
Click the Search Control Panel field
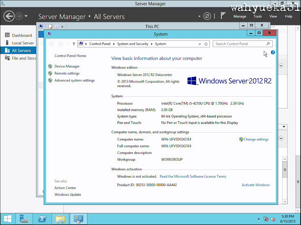coord(243,44)
